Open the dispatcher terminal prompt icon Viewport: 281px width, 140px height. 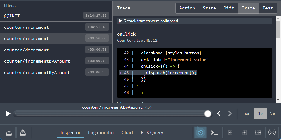214,133
